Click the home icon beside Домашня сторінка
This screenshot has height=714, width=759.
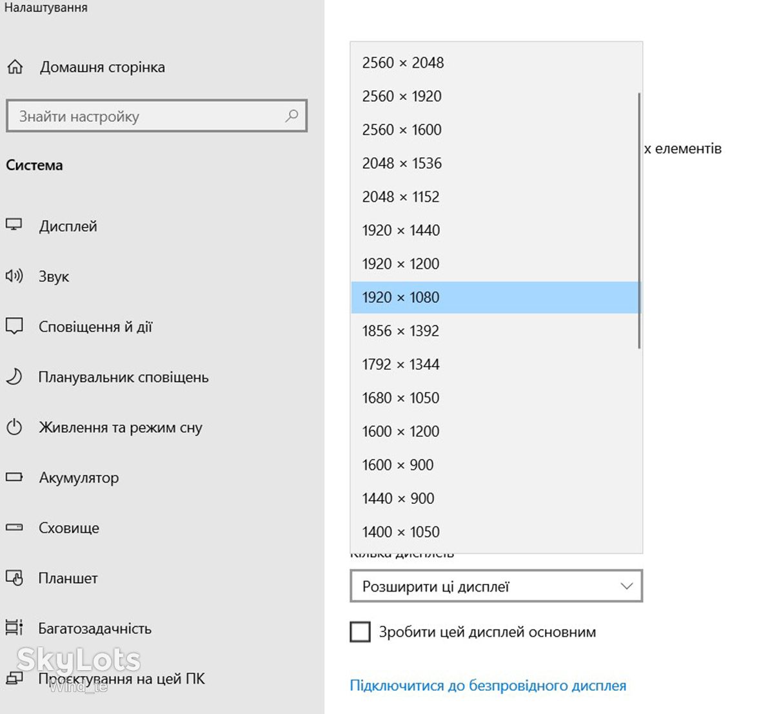15,67
